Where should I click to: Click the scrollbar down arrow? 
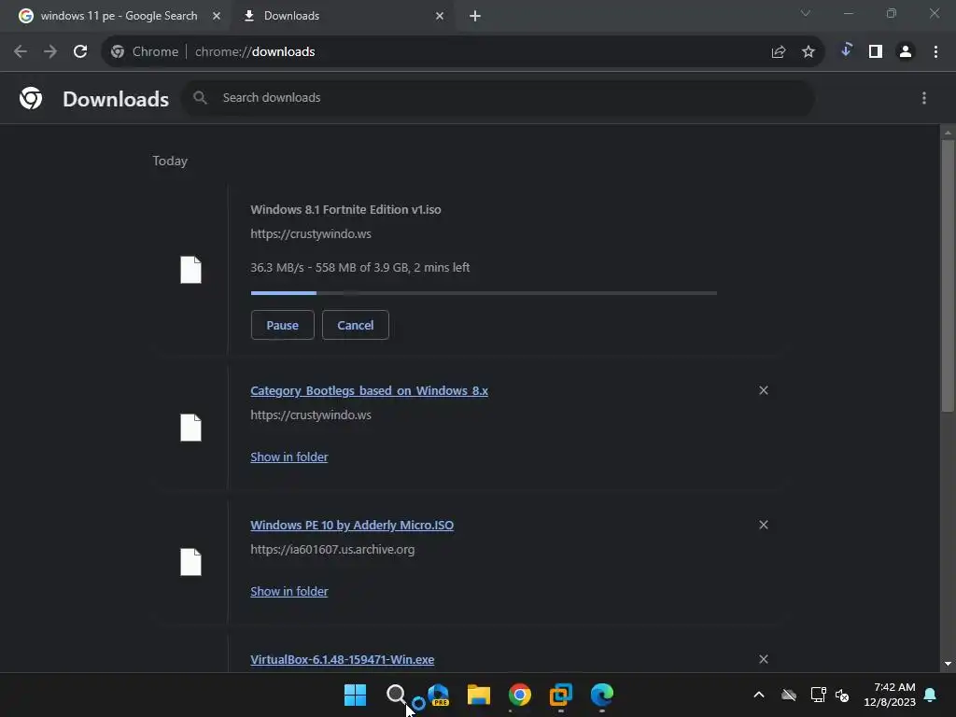[x=948, y=664]
